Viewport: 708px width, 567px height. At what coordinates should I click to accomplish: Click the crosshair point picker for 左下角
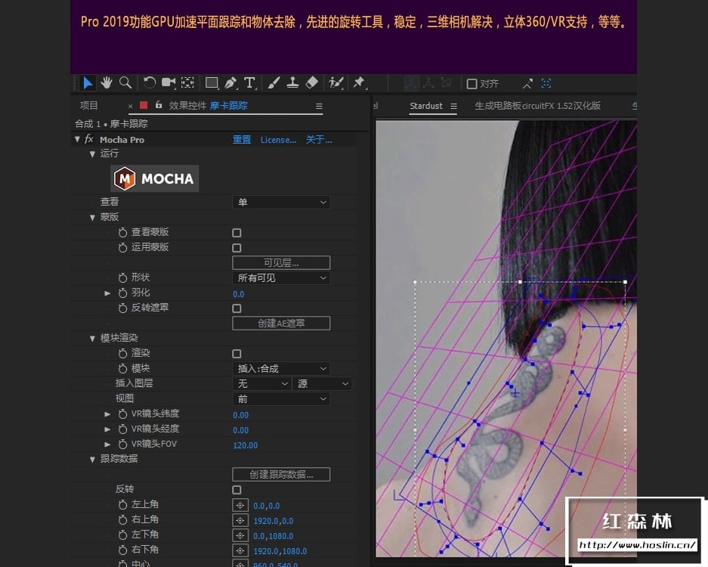tap(240, 536)
